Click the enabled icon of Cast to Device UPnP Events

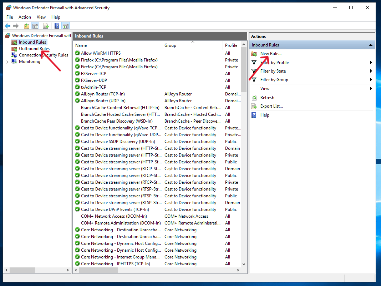pos(77,209)
